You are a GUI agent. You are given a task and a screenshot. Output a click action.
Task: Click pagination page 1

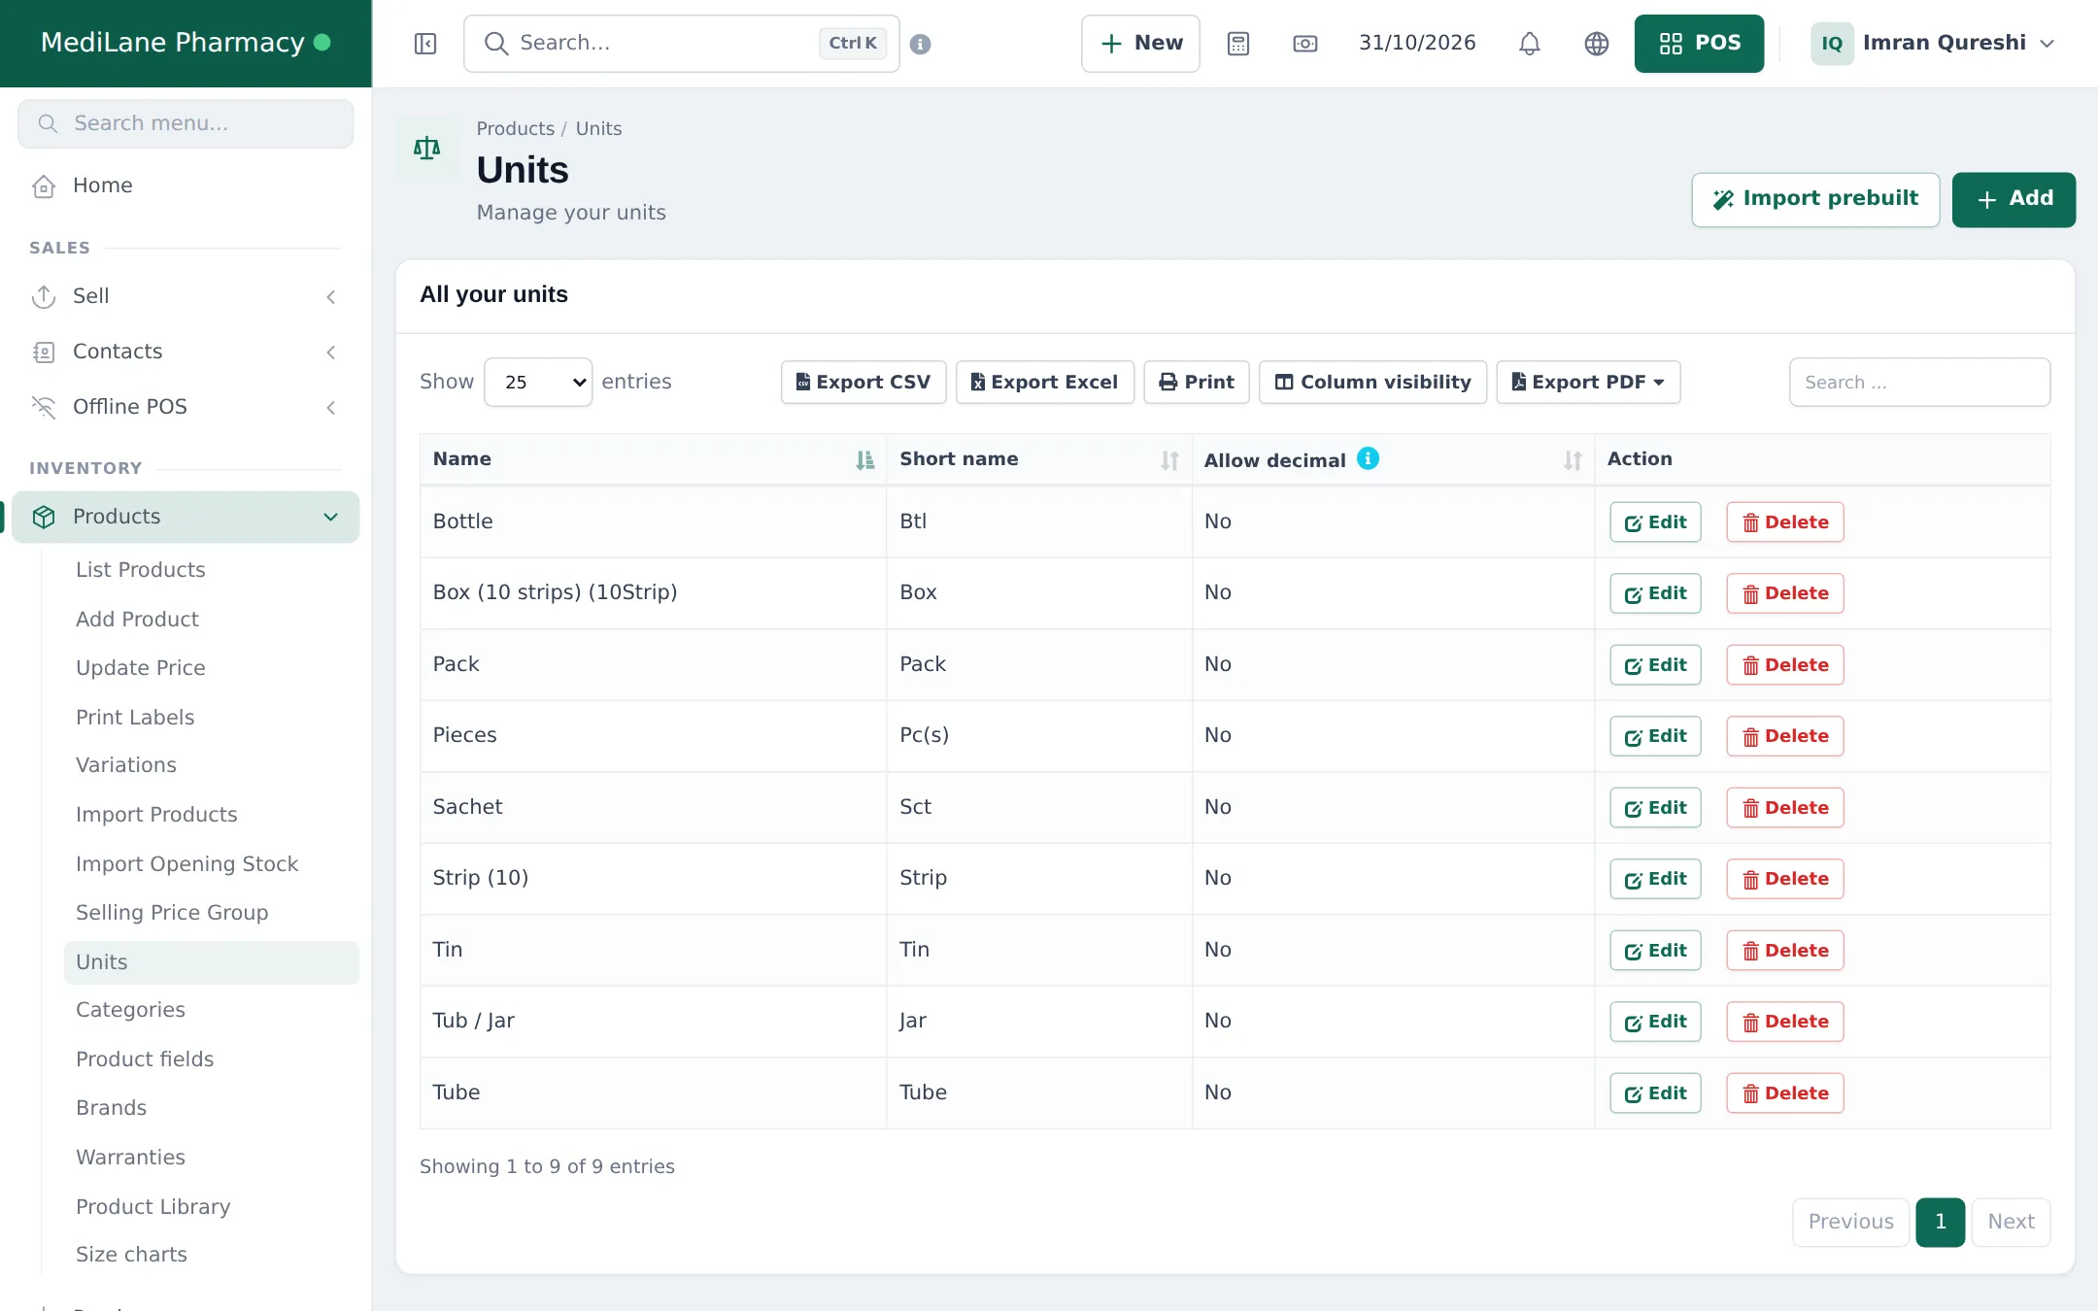(1940, 1222)
